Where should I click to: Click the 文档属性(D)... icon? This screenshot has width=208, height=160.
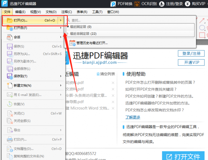[x=10, y=149]
